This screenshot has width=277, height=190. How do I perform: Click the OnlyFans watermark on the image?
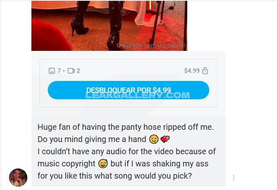coord(151,46)
